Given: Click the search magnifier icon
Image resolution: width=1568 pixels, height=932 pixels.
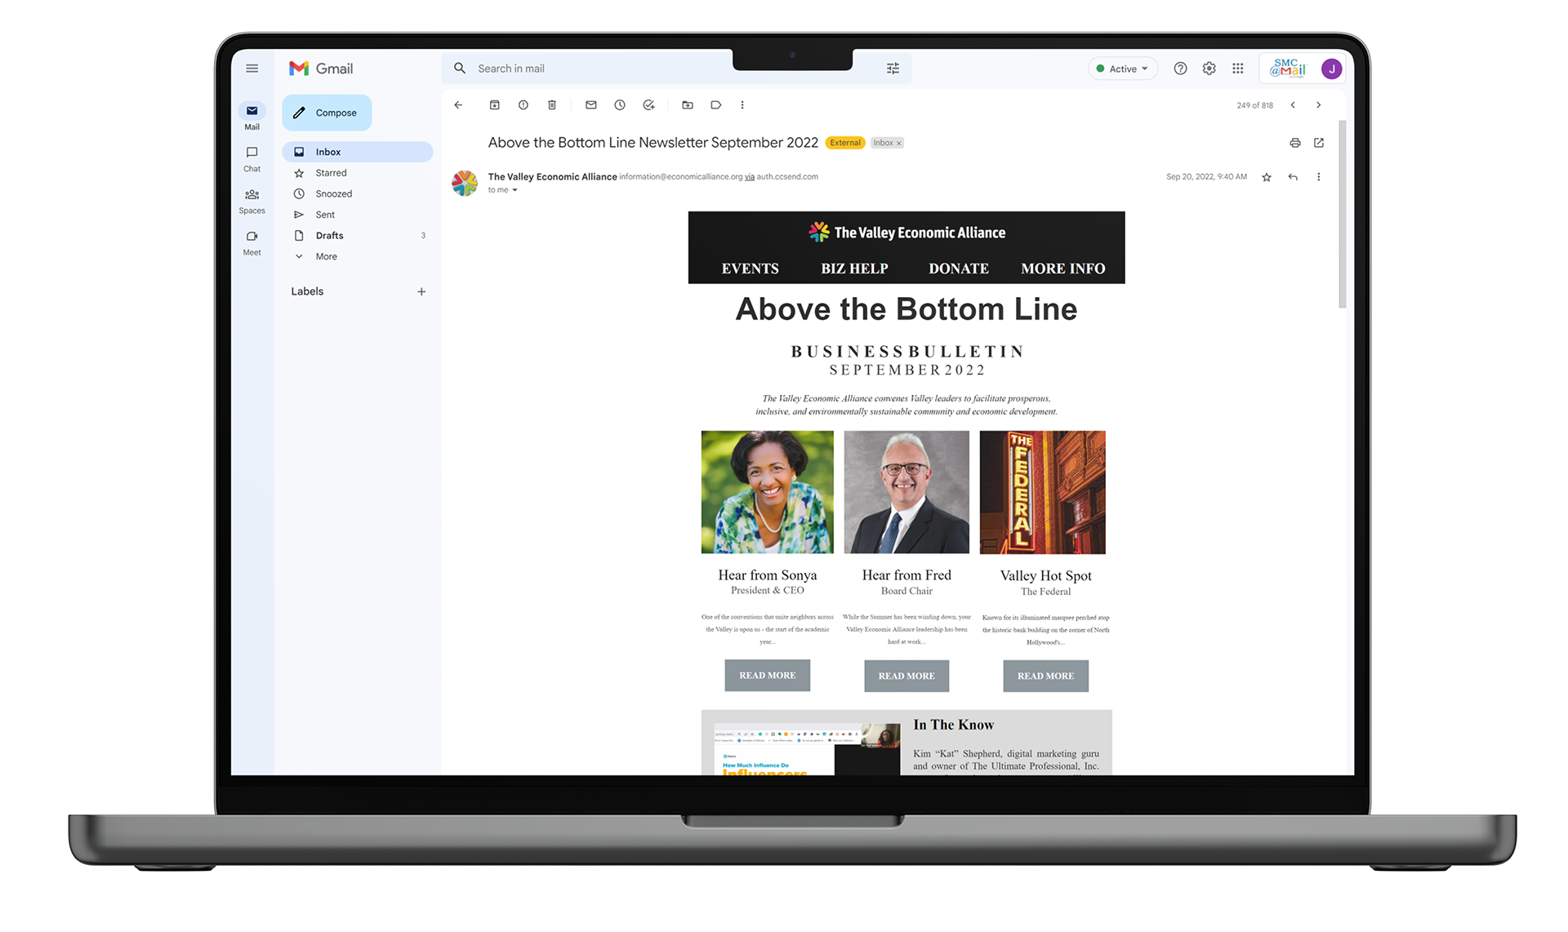Looking at the screenshot, I should tap(460, 69).
